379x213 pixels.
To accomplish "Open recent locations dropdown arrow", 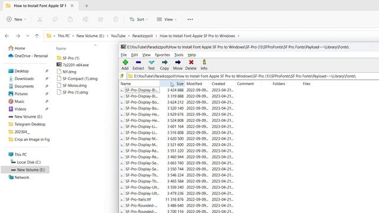I will pos(28,36).
